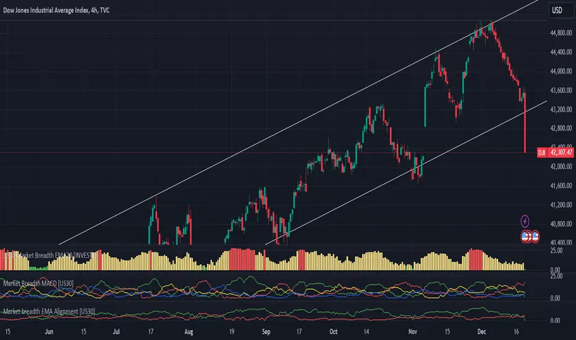Screen dimensions: 576x340
Task: Click the Dec label on time axis
Action: [x=481, y=331]
